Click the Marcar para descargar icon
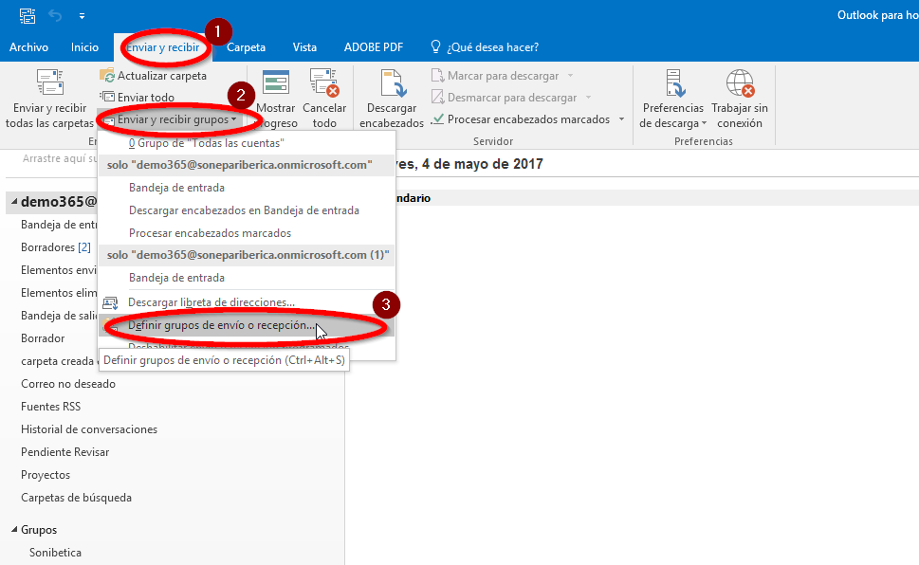919x565 pixels. point(437,76)
